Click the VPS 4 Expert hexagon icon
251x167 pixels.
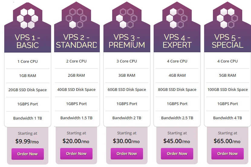[177, 18]
